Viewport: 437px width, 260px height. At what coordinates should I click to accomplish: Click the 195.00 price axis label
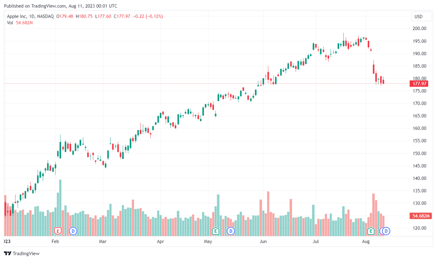click(420, 41)
